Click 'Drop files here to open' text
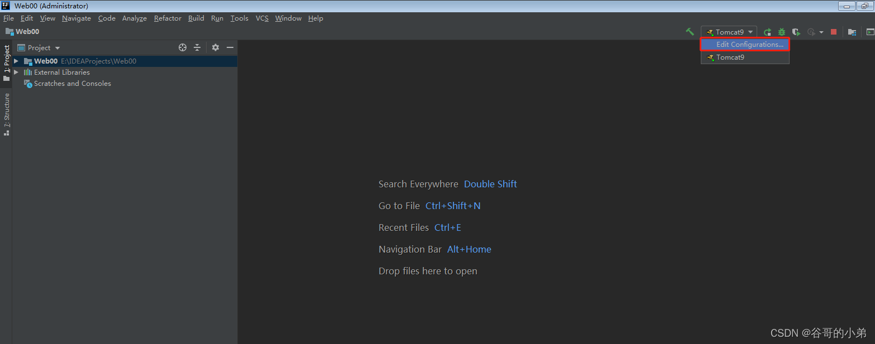Screen dimensions: 875x344 pos(428,271)
